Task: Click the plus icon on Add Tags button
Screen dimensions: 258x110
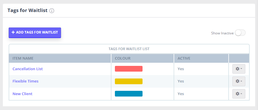Action: pyautogui.click(x=13, y=32)
